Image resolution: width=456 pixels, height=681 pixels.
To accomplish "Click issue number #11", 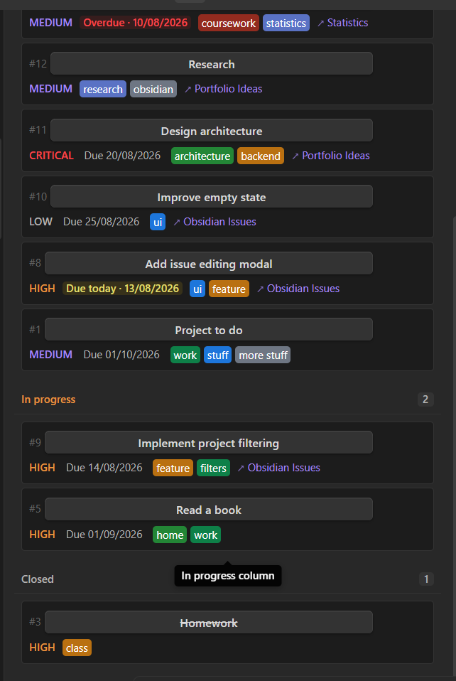I will [38, 130].
